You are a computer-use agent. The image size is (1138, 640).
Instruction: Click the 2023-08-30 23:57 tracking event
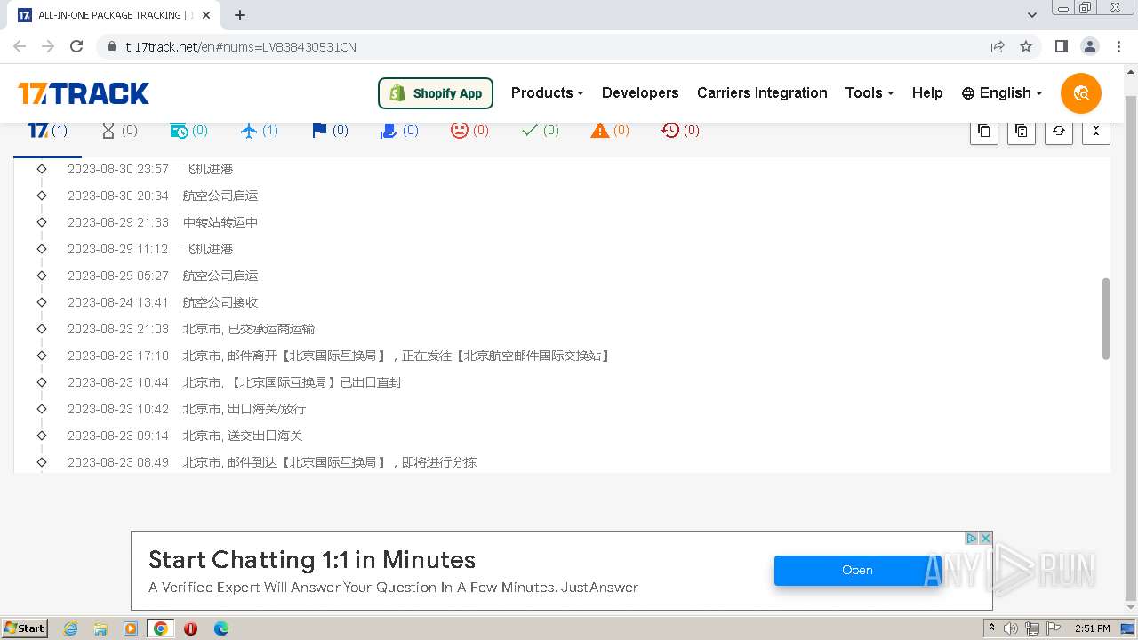tap(150, 169)
